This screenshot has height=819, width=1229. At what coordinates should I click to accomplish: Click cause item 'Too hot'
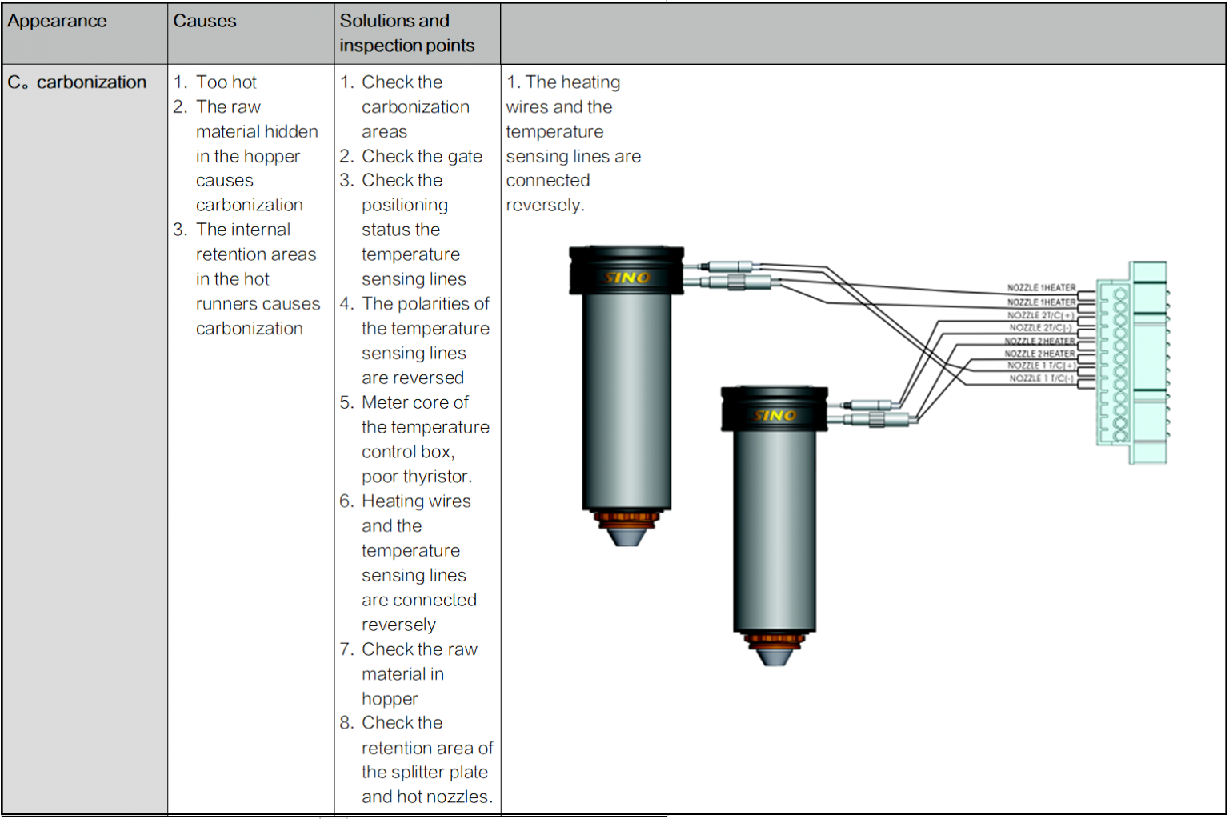(226, 81)
